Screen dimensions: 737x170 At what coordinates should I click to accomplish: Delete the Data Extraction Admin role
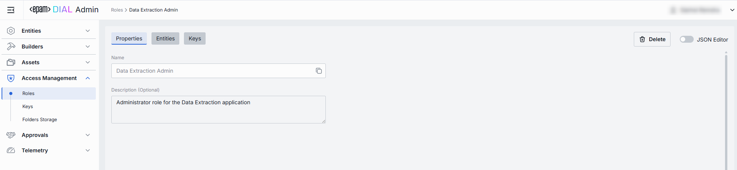[x=652, y=39]
